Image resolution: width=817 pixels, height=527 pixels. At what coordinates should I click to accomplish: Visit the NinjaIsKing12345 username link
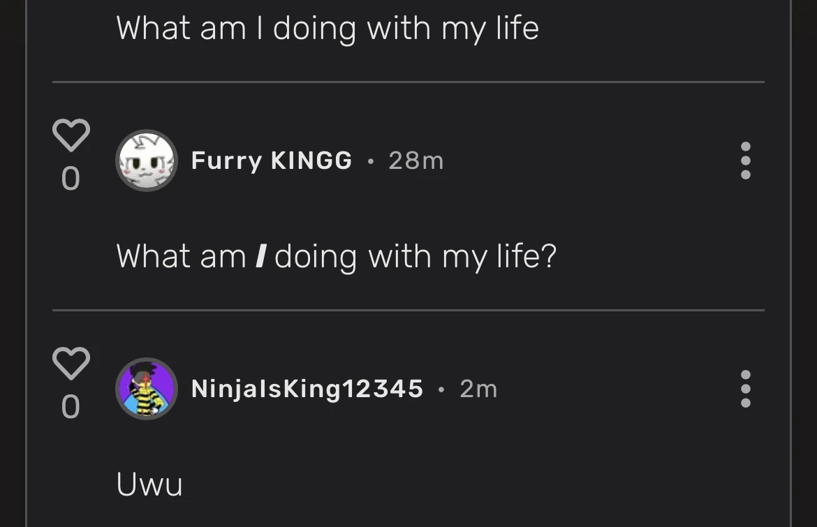(307, 389)
